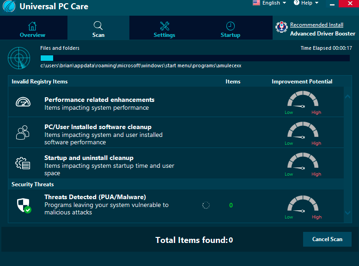Switch to the Scan tab
The image size is (359, 266).
[x=98, y=28]
